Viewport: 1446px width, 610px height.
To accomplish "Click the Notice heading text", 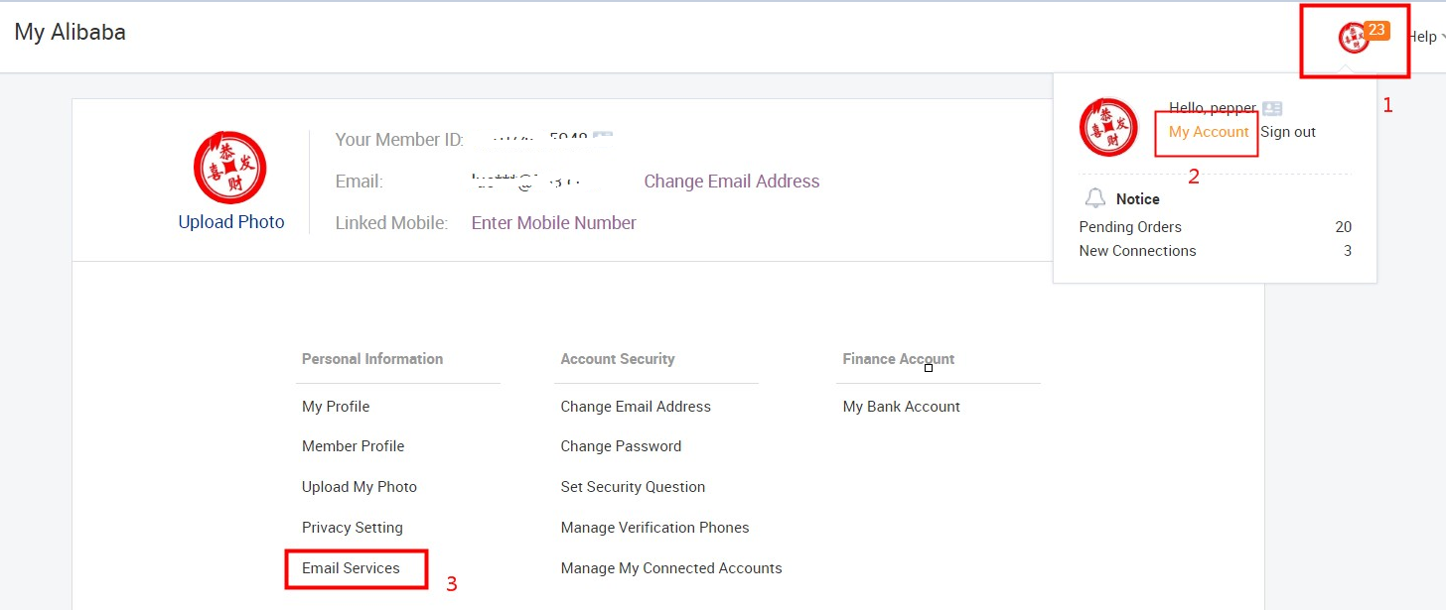I will point(1138,199).
